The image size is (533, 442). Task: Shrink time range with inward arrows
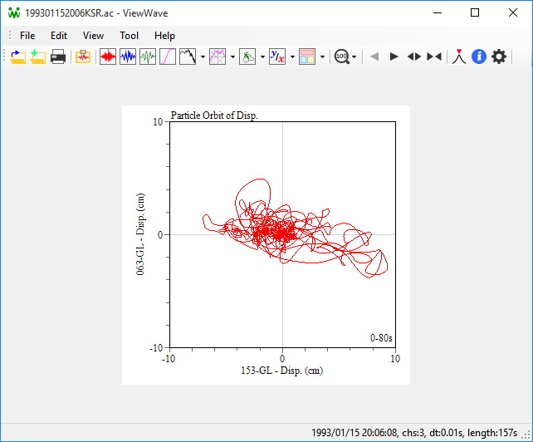(x=434, y=56)
